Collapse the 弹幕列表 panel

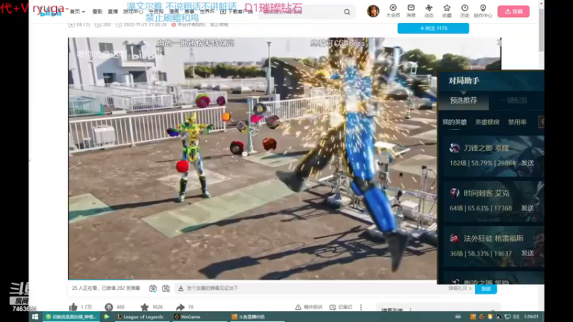coord(493,310)
